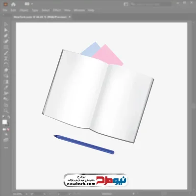This screenshot has width=196, height=196.
Task: Select the Selection tool arrow
Action: pos(6,24)
